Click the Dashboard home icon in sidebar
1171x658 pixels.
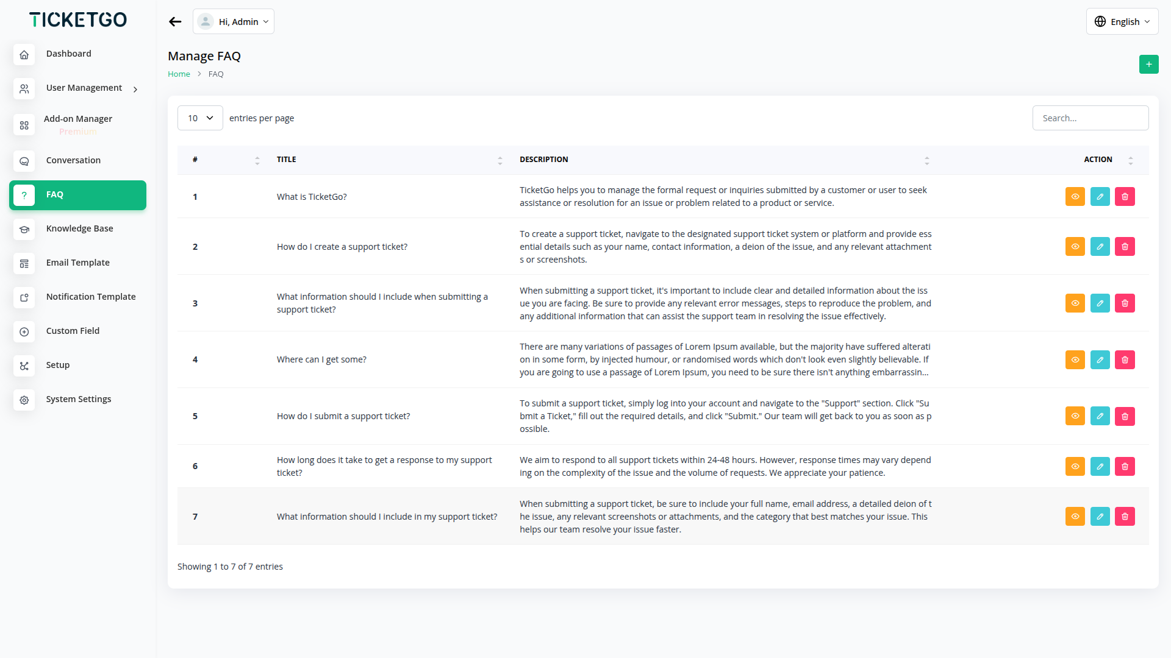point(24,55)
